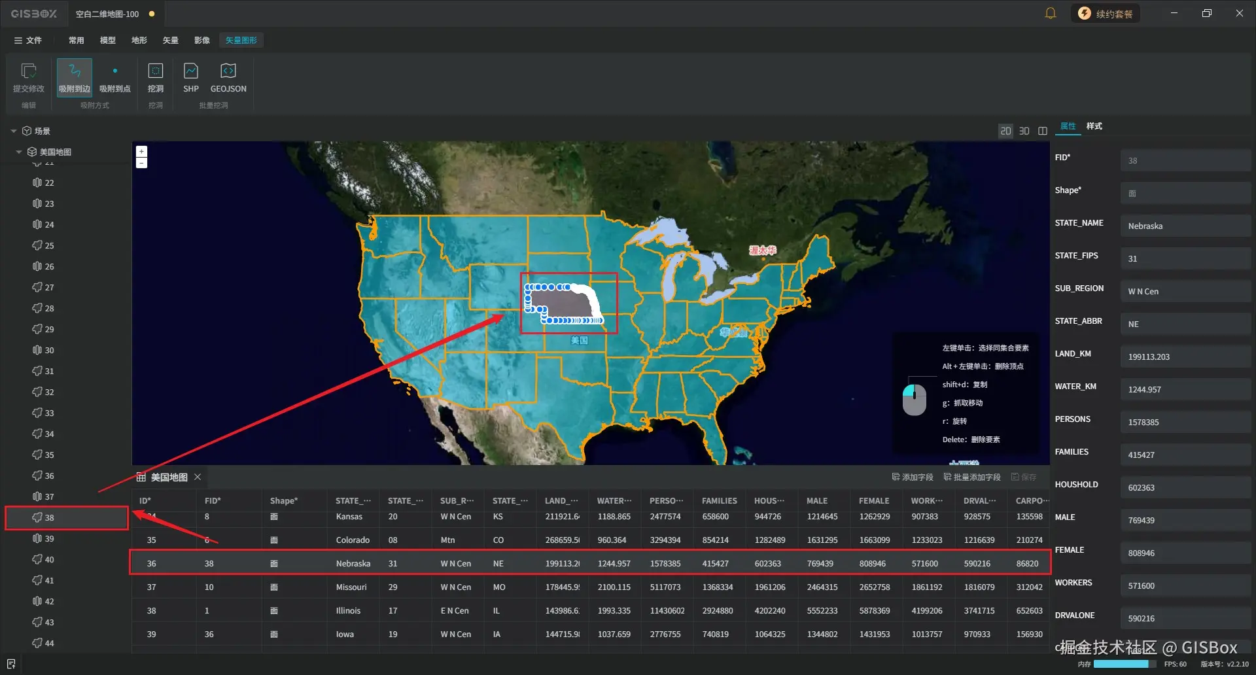Click the 添加字段 add field button

(913, 477)
